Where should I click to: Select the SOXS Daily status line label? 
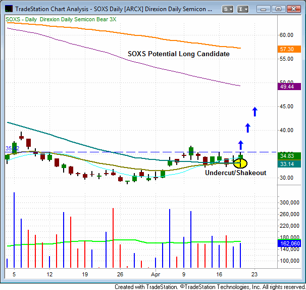click(x=61, y=19)
